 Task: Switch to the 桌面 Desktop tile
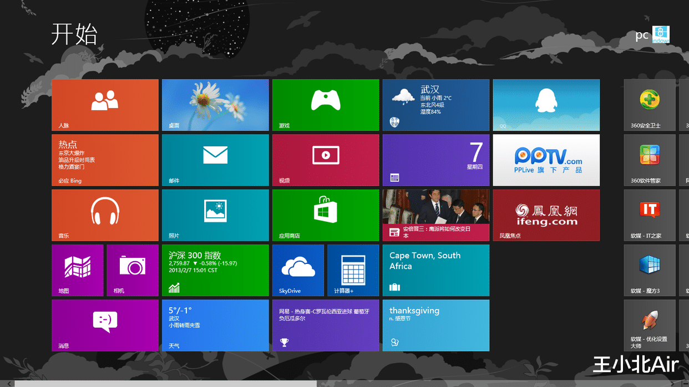(x=215, y=105)
